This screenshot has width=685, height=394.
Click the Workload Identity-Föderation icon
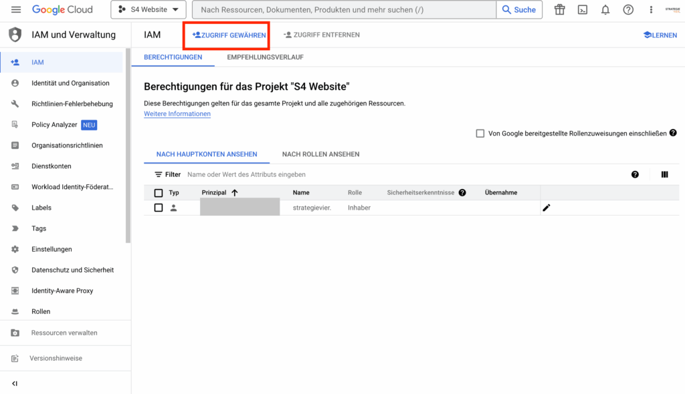(15, 187)
